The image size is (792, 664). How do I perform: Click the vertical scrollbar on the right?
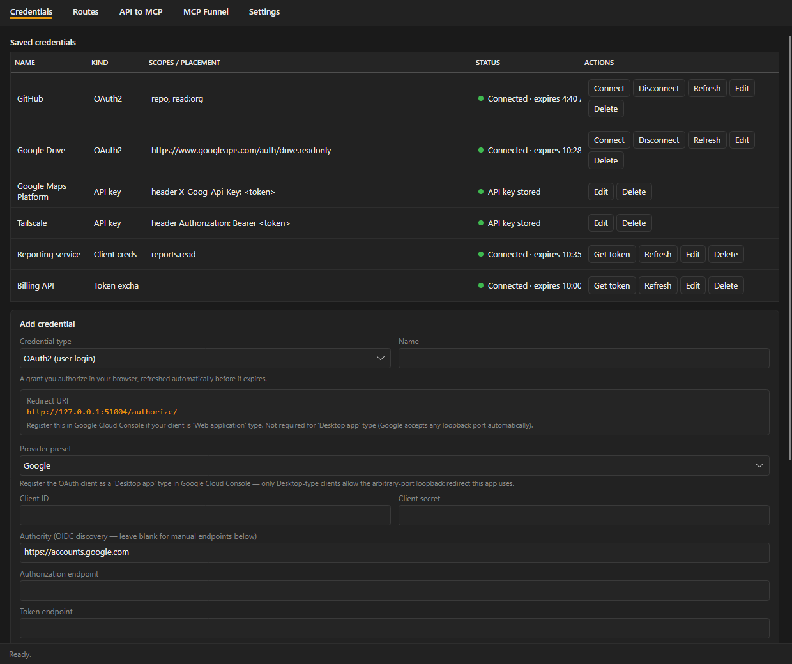[790, 248]
